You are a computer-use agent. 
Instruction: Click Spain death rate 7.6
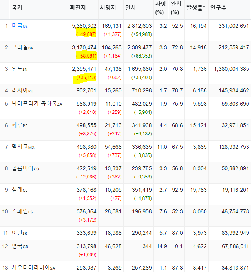pyautogui.click(x=163, y=211)
